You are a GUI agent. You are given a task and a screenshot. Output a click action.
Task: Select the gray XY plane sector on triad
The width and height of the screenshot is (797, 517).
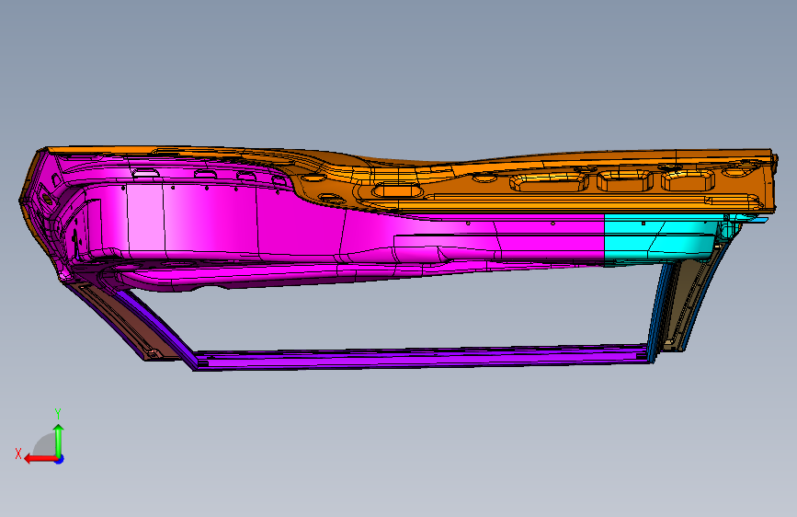[x=45, y=444]
